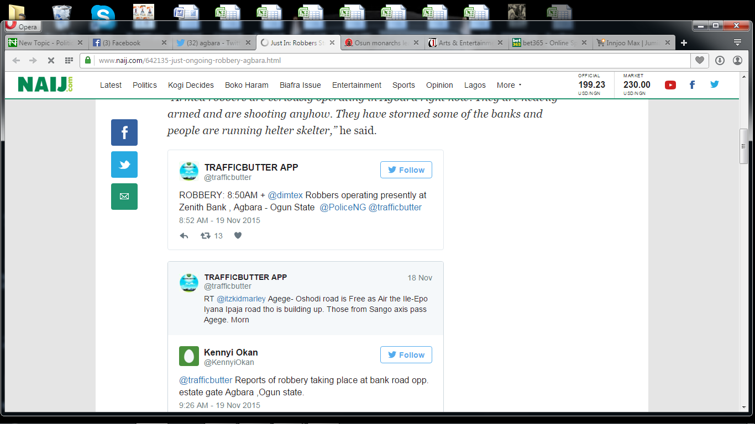This screenshot has height=424, width=755.
Task: Close the bet365 tab
Action: tap(584, 43)
